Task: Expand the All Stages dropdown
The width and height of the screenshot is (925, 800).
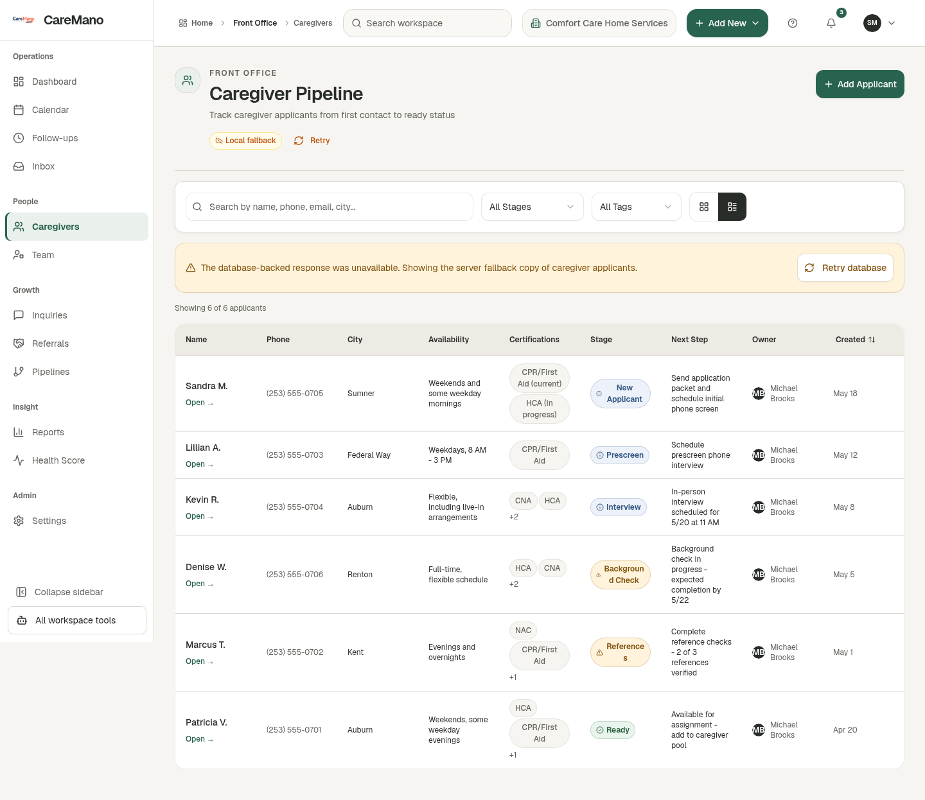Action: 532,207
